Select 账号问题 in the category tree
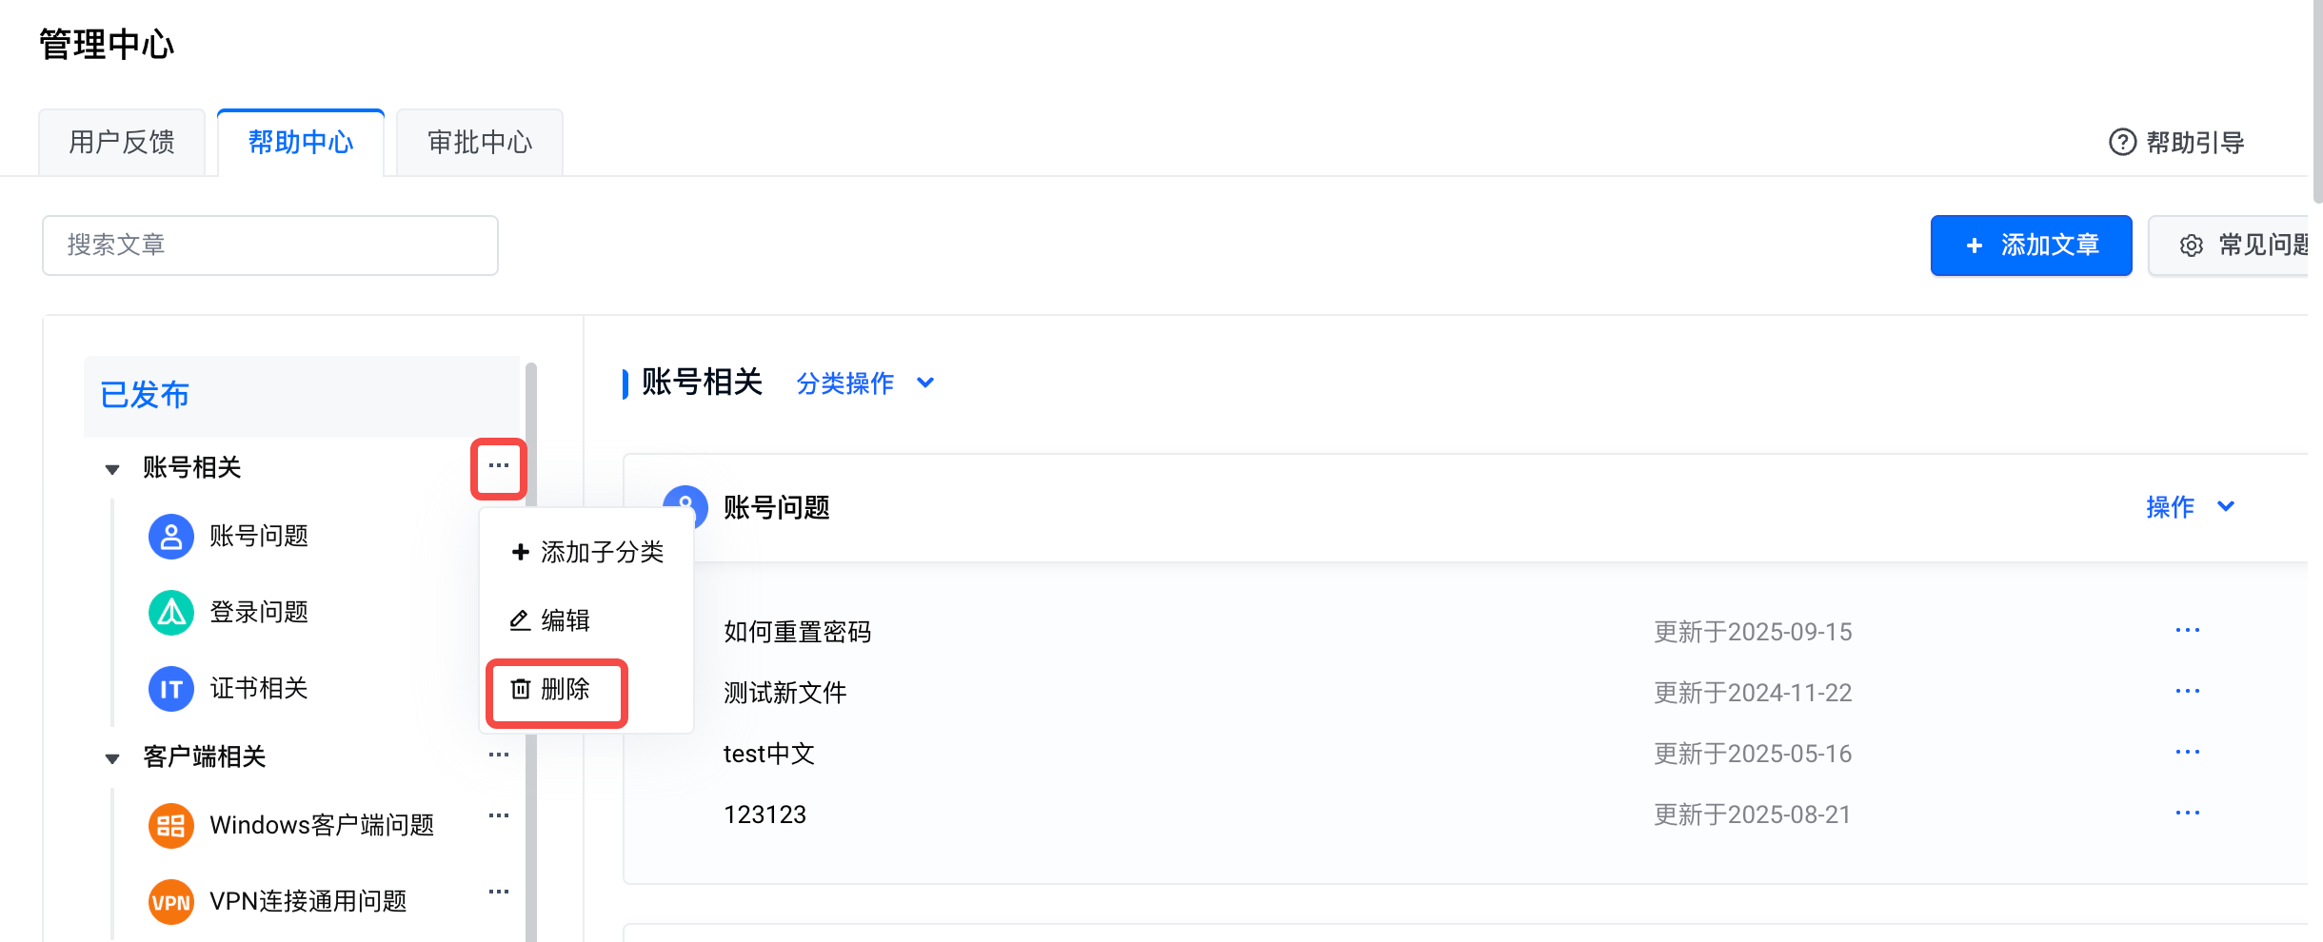Screen dimensions: 2323x942 (259, 537)
